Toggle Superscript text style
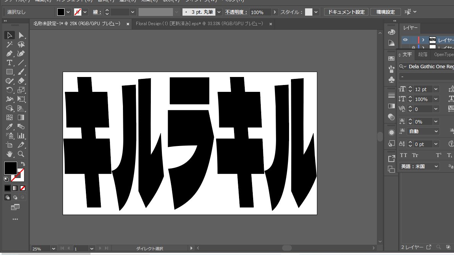The image size is (454, 255). pos(439,155)
